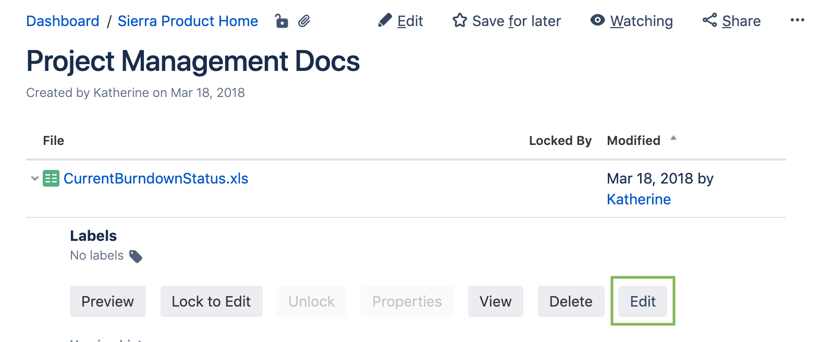Open Sierra Product Home breadcrumb link
This screenshot has height=342, width=834.
(188, 21)
